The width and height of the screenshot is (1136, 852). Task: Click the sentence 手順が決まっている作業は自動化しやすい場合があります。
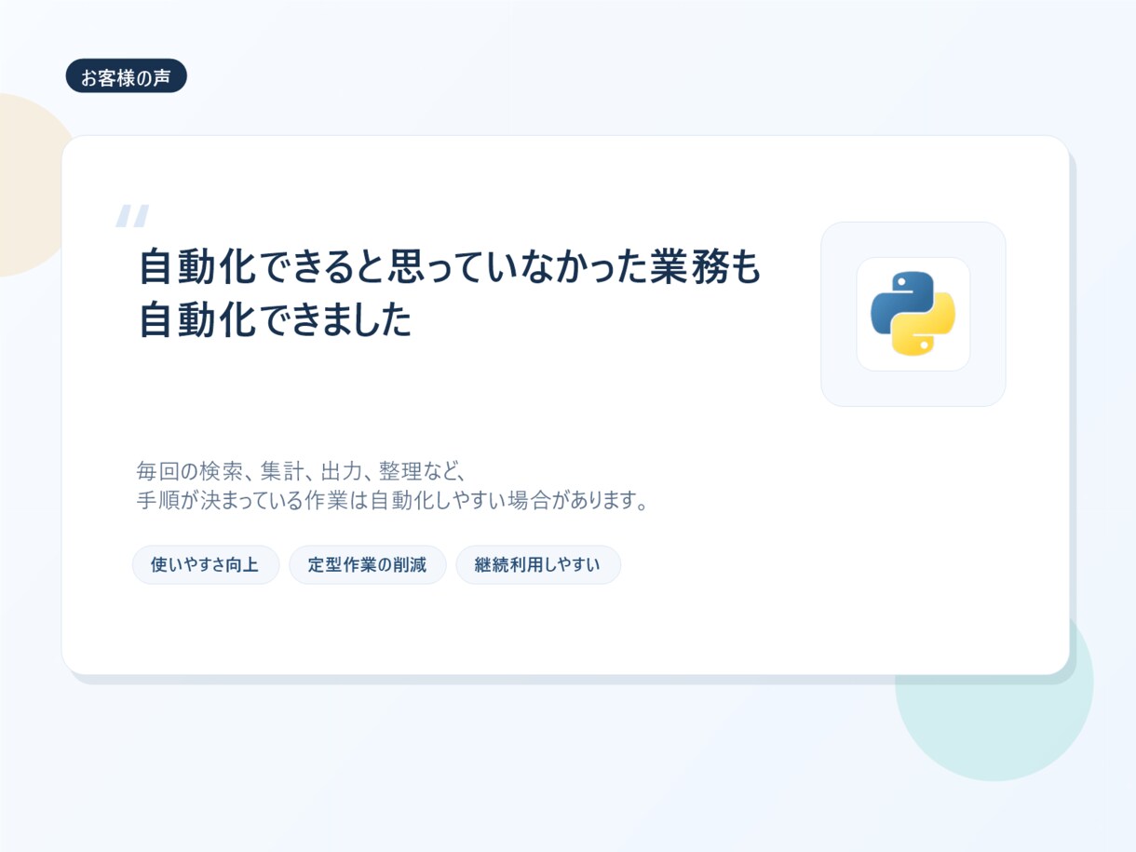(392, 501)
